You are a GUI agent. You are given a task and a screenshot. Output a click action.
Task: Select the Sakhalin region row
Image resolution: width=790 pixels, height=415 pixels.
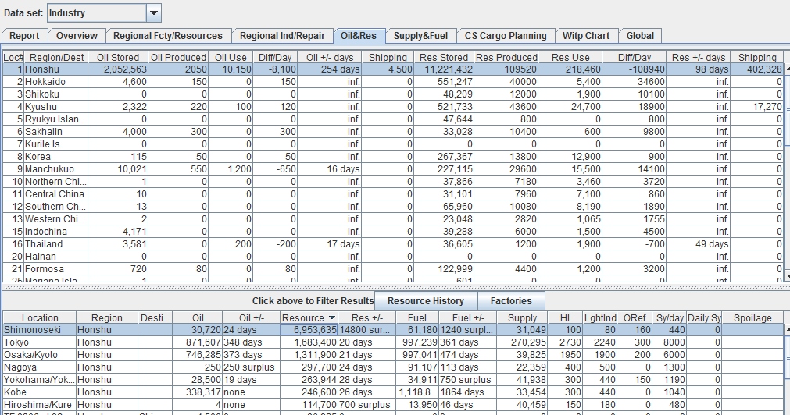pos(393,132)
